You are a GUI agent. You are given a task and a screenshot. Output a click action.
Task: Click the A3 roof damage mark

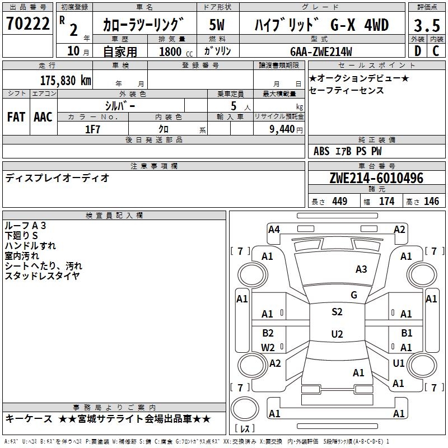(x=361, y=269)
